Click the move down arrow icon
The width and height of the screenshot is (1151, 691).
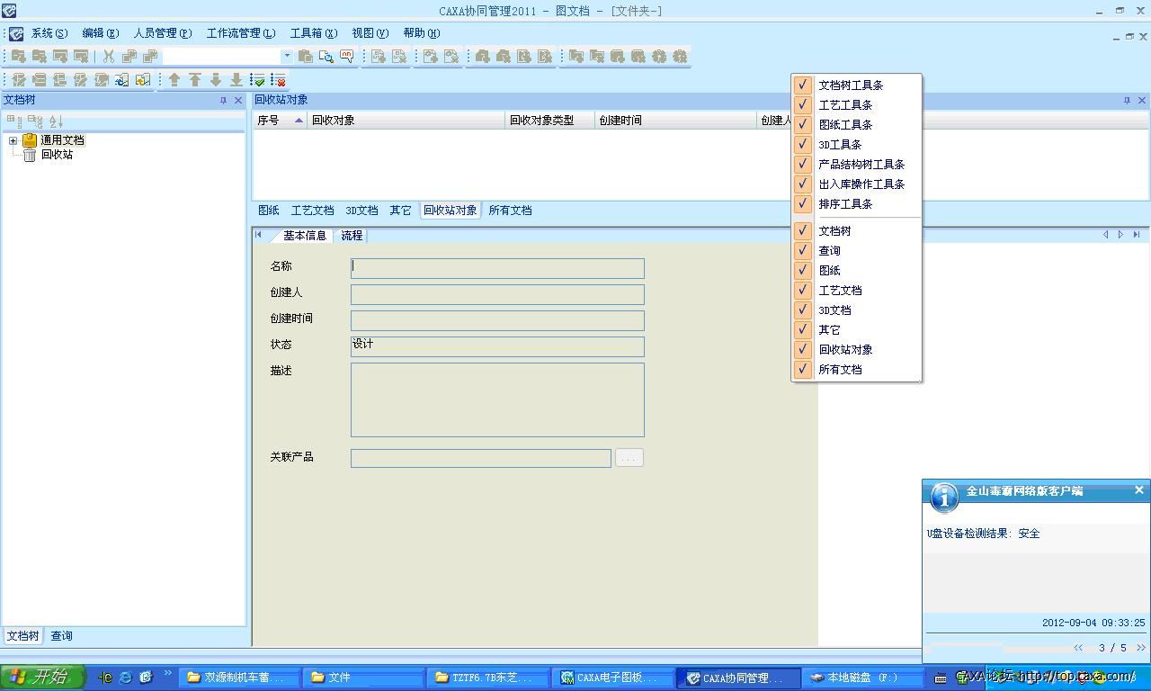pos(216,80)
